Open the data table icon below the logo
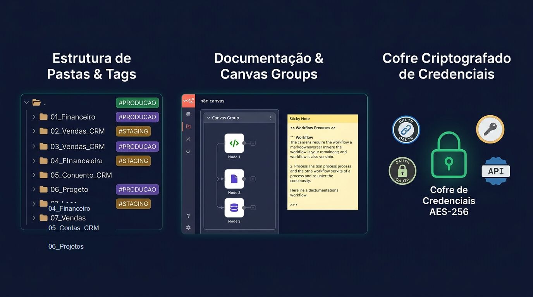The width and height of the screenshot is (533, 297). pyautogui.click(x=188, y=114)
